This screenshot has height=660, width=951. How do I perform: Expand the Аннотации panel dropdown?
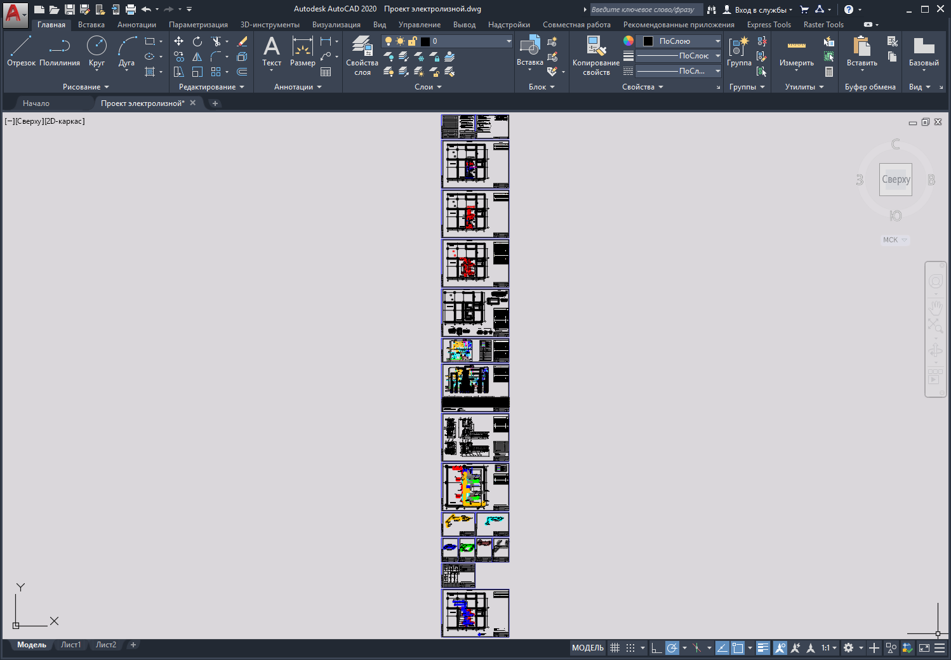pyautogui.click(x=298, y=87)
